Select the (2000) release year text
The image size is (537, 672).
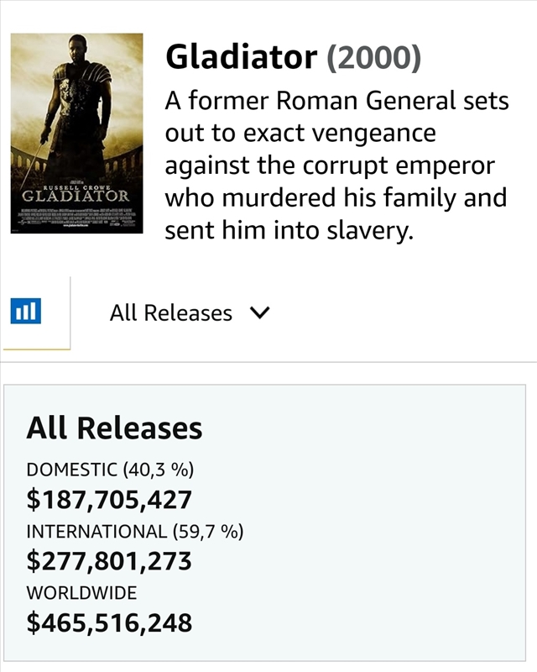tap(373, 57)
